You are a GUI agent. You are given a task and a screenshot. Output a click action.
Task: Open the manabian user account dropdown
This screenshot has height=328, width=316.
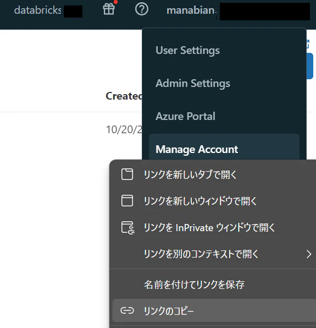pos(191,10)
